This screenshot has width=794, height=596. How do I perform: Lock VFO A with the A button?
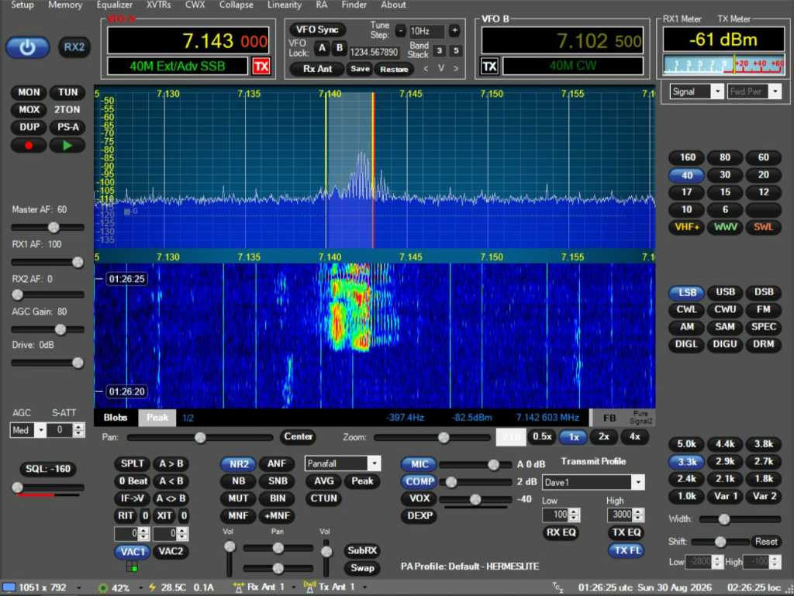coord(322,49)
